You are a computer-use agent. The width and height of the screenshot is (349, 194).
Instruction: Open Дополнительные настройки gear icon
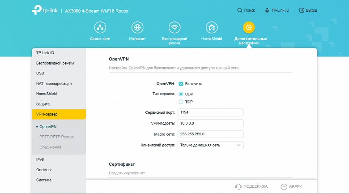click(249, 27)
